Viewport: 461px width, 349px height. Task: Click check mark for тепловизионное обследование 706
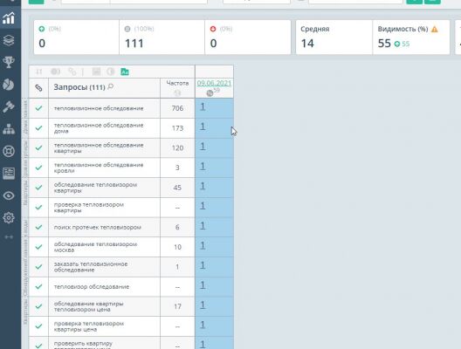pos(38,108)
